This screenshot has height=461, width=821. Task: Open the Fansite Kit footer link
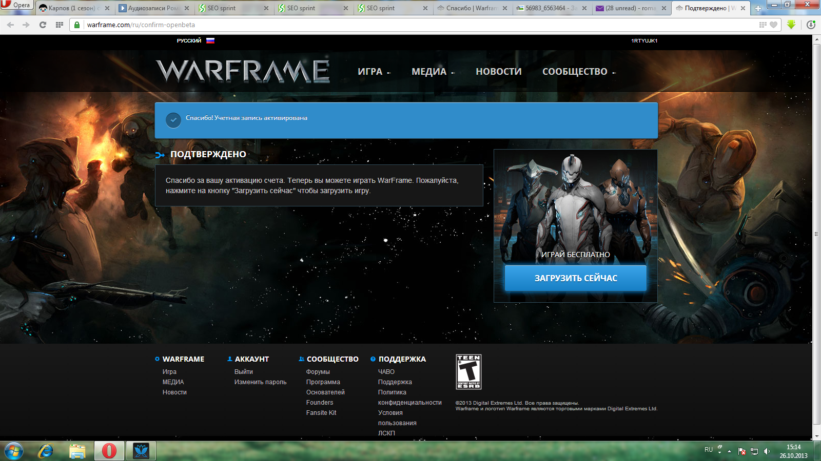click(321, 413)
